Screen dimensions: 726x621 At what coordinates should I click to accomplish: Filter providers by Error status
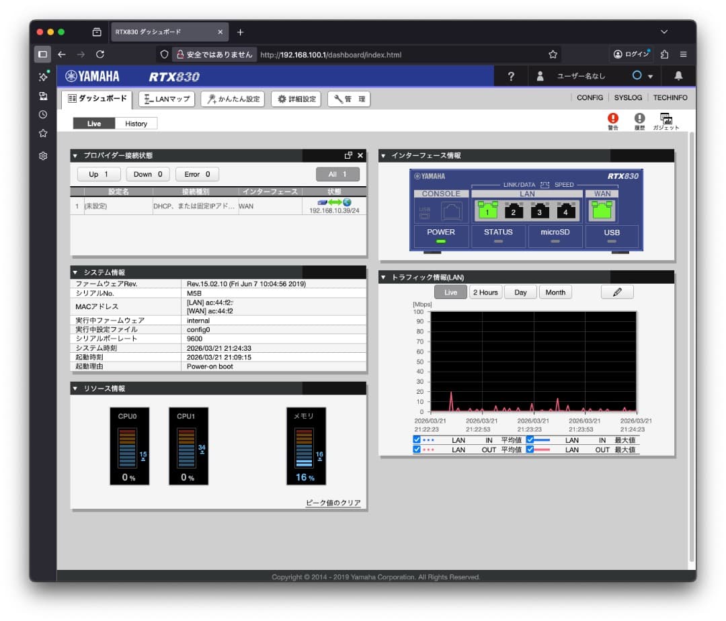(x=197, y=174)
